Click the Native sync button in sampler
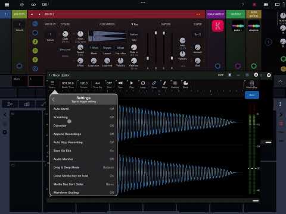This screenshot has height=214, width=286. coord(133,34)
